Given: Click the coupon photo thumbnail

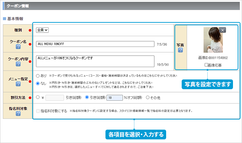Looking at the screenshot, I should [213, 40].
